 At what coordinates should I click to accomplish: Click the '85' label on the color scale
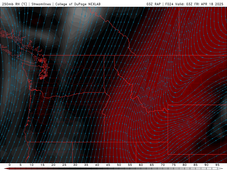(196, 165)
